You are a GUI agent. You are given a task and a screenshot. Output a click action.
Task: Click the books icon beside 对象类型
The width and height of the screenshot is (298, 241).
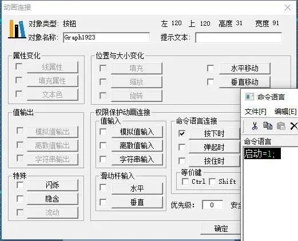point(17,29)
